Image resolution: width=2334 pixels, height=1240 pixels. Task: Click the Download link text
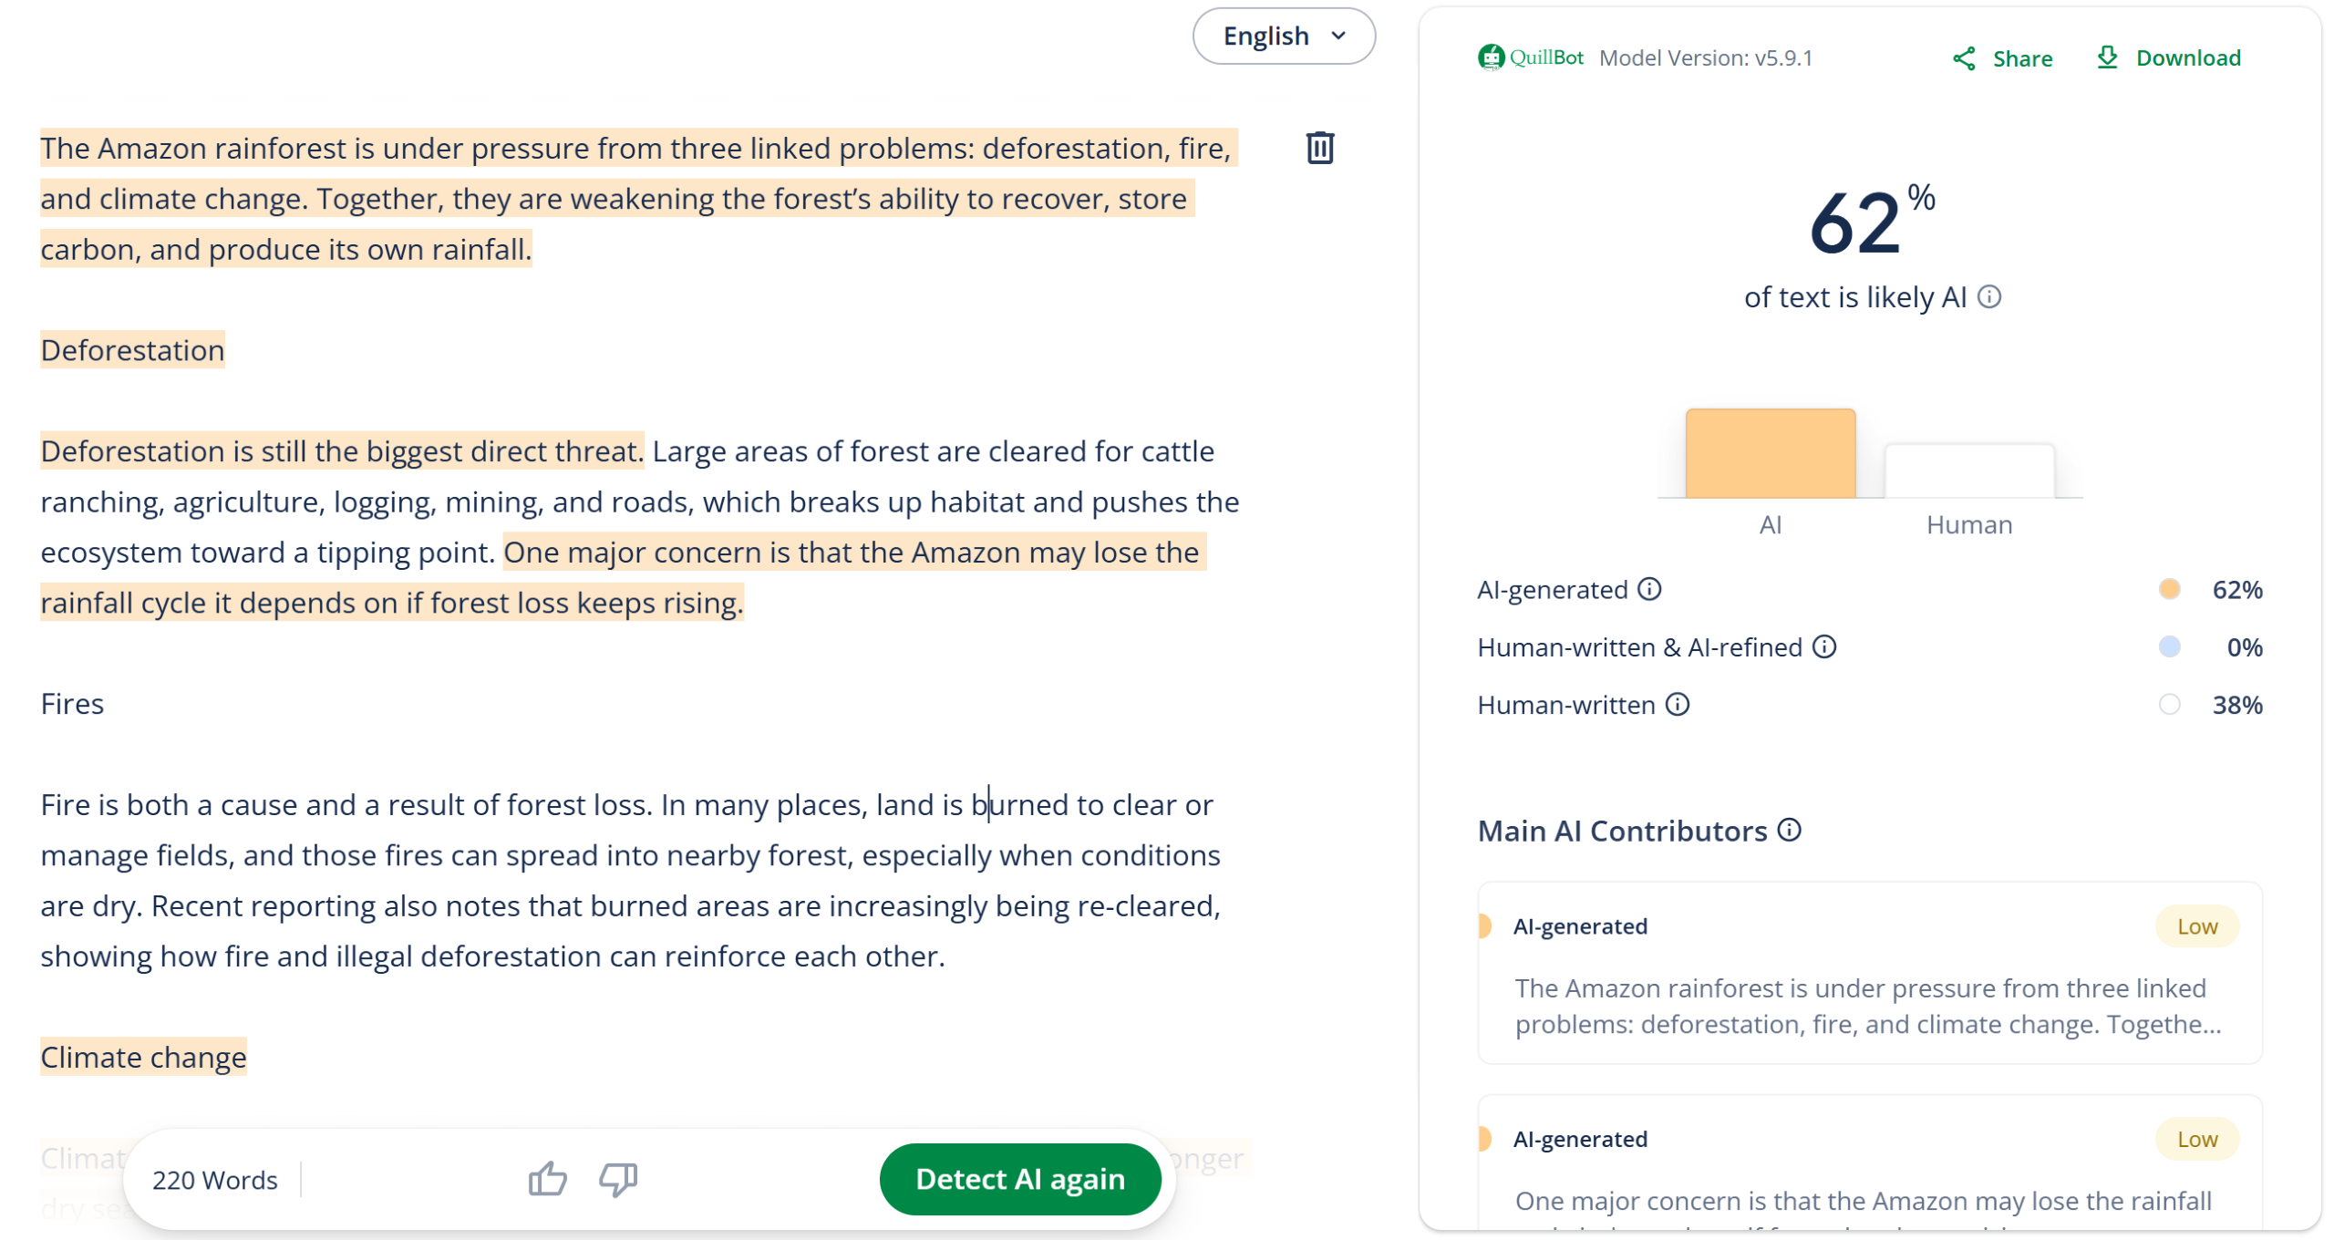(2188, 57)
